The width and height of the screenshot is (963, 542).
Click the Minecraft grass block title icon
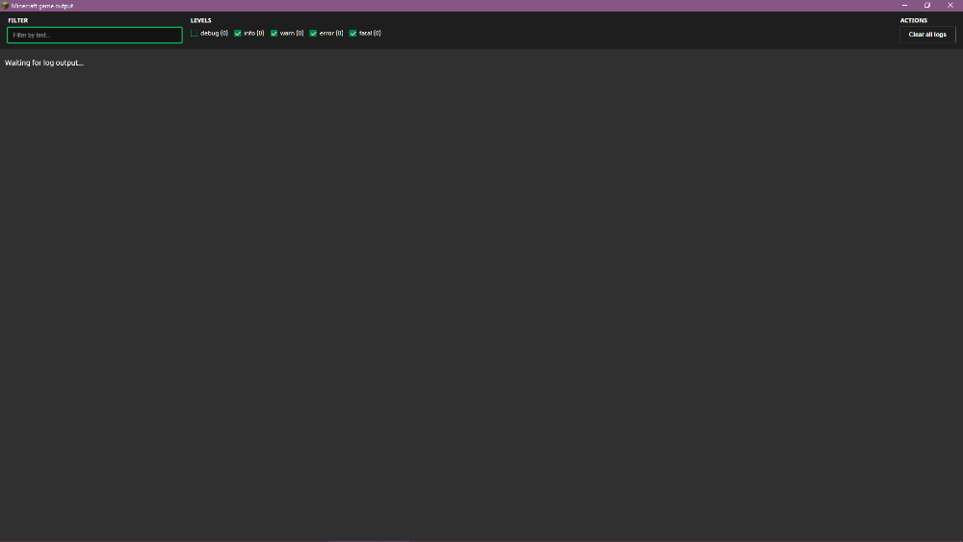pyautogui.click(x=6, y=6)
